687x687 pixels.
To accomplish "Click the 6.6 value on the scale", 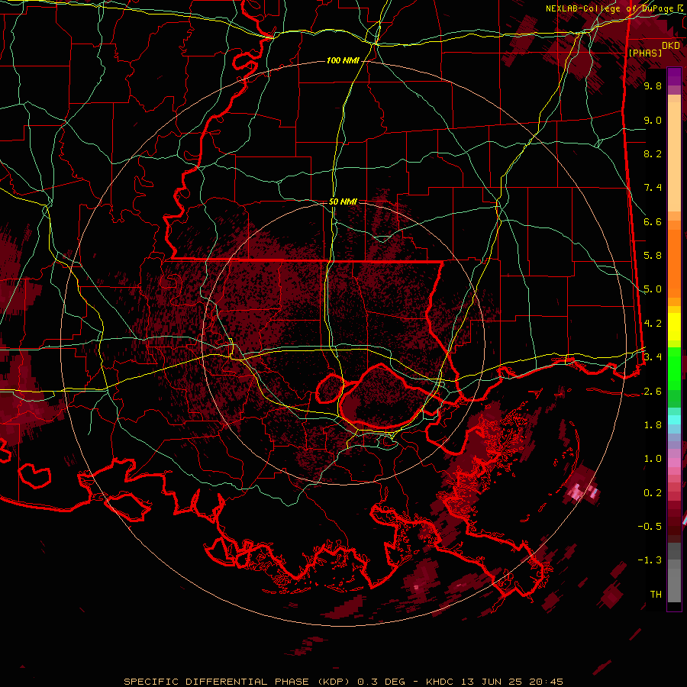I will pyautogui.click(x=653, y=221).
